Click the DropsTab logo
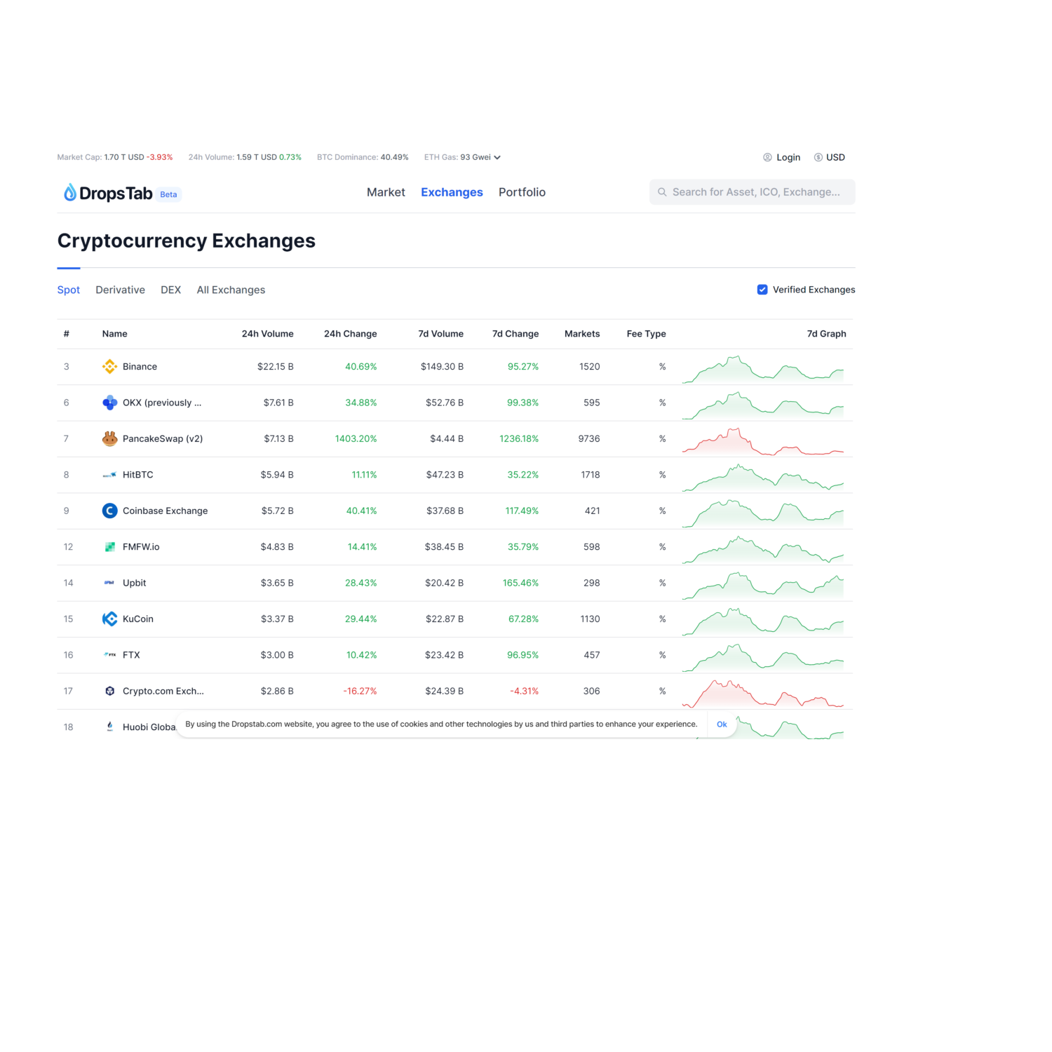This screenshot has width=1052, height=1052. click(109, 193)
